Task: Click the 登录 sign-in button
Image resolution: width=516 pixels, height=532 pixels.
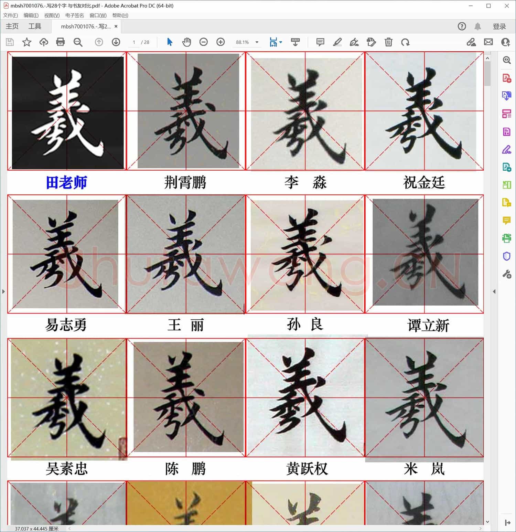Action: pos(500,26)
